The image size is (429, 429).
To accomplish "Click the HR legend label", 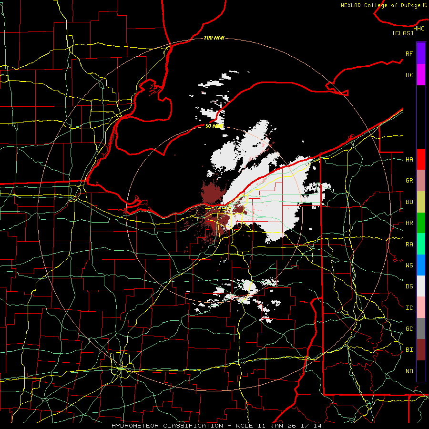I will (409, 223).
